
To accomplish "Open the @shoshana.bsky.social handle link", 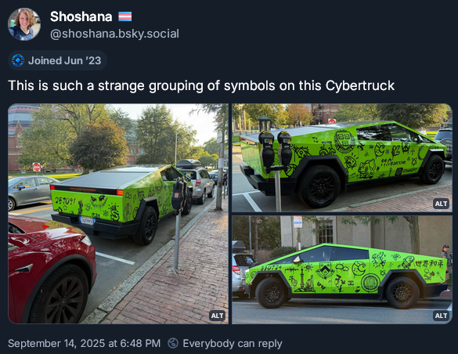I will tap(114, 34).
